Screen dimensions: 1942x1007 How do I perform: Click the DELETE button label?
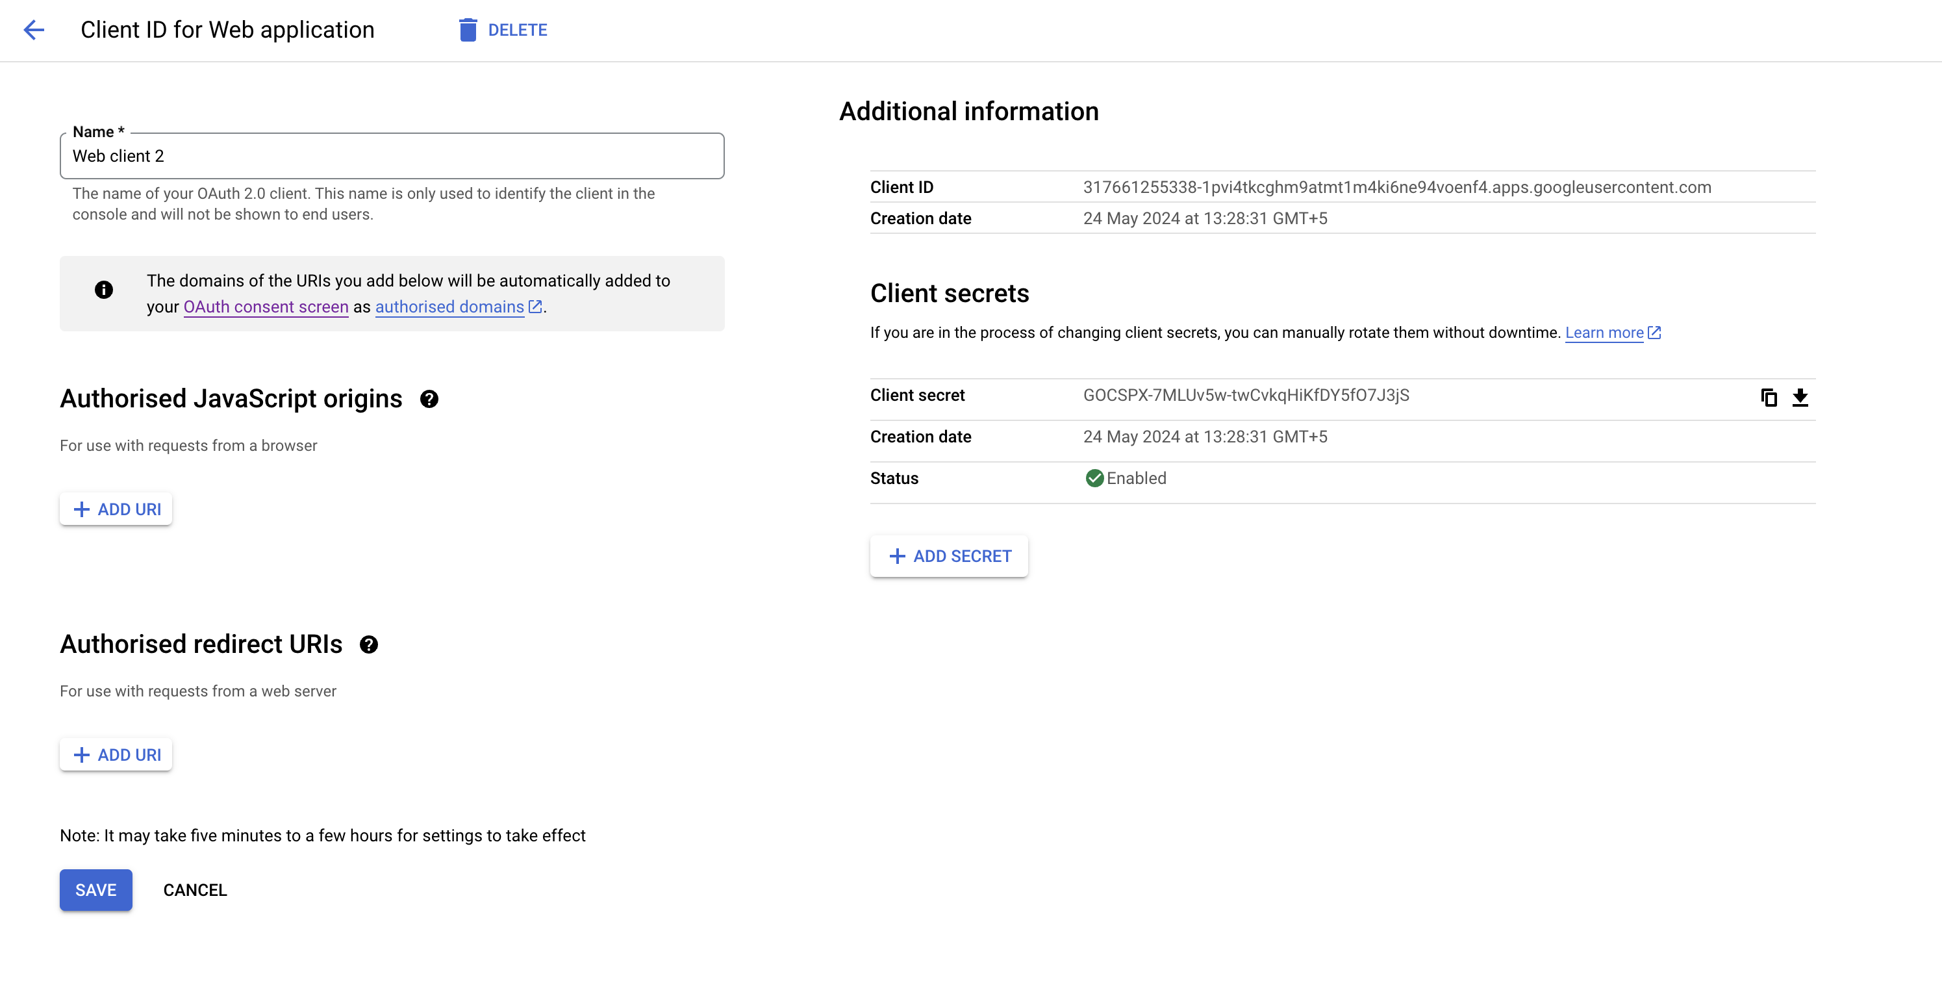[517, 30]
